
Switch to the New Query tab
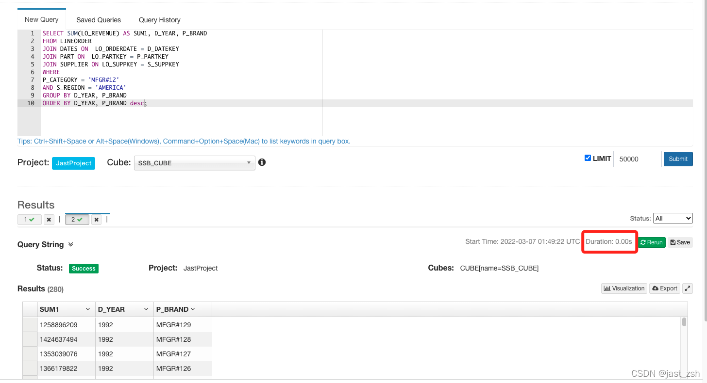[x=42, y=19]
